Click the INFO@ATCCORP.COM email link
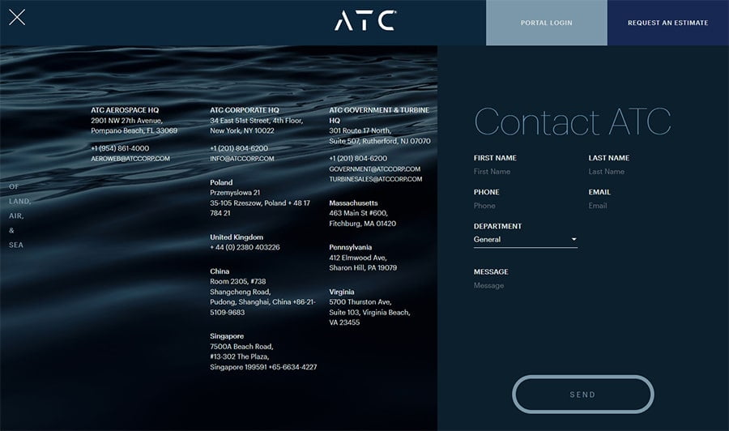The image size is (729, 431). (x=242, y=159)
